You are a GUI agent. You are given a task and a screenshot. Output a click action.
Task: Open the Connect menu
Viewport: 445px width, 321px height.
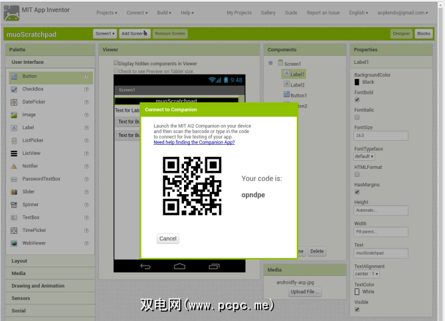coord(137,13)
